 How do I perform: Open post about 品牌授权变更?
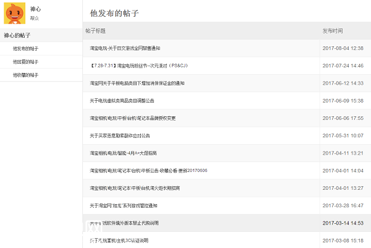coord(132,118)
